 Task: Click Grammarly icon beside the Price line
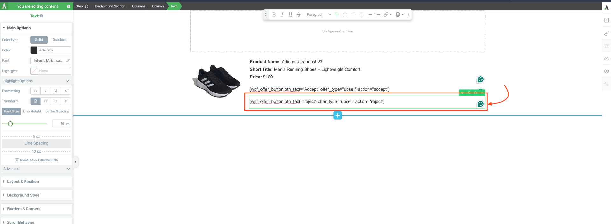481,79
